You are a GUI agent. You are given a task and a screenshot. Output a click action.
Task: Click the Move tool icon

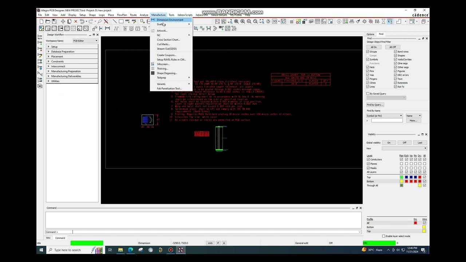(63, 21)
